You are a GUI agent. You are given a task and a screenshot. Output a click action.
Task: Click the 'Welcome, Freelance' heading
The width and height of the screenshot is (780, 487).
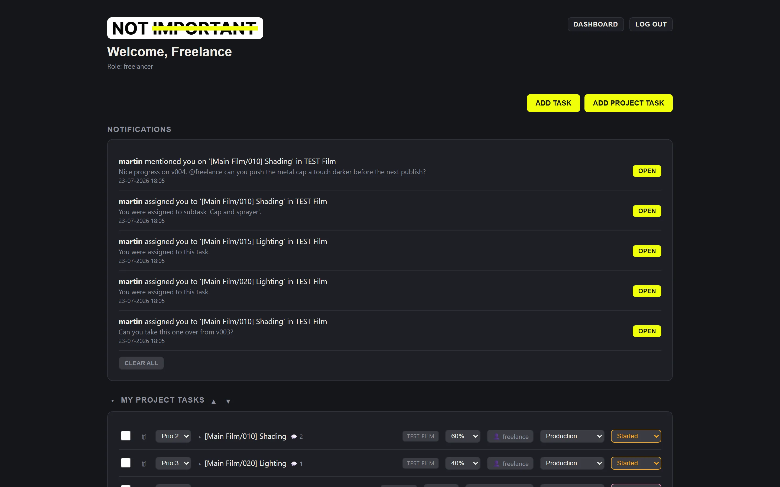169,52
